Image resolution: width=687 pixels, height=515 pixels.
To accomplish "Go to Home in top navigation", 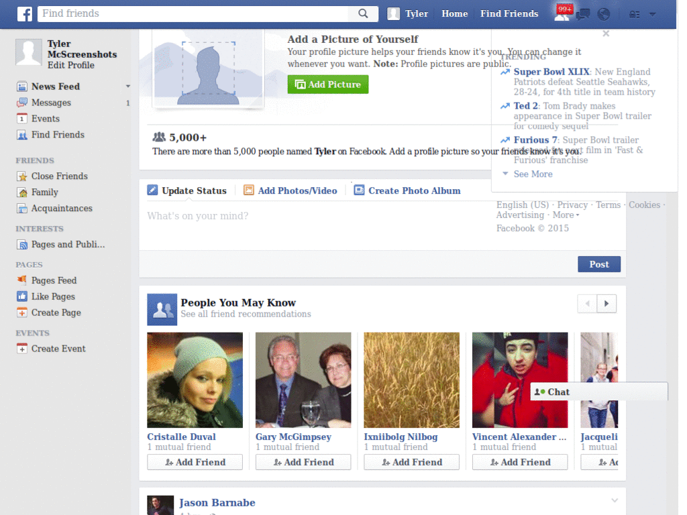I will [x=454, y=13].
